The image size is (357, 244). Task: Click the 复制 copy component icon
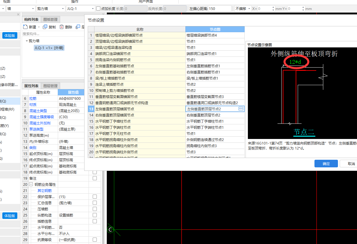(x=45, y=27)
